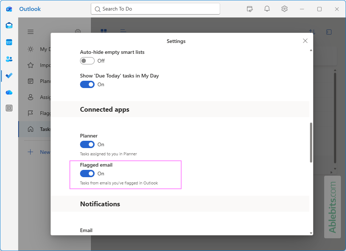346x251 pixels.
Task: Click the Connected apps section heading
Action: pyautogui.click(x=104, y=109)
